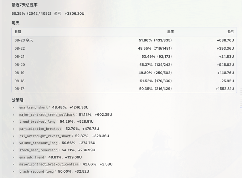Click the major_contract_breakout_confirm strategy tag
This screenshot has width=242, height=178.
coord(49,164)
